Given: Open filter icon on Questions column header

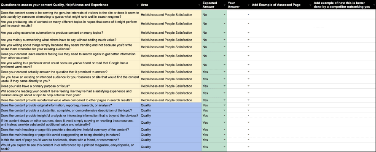Looking at the screenshot, I should [137, 5].
